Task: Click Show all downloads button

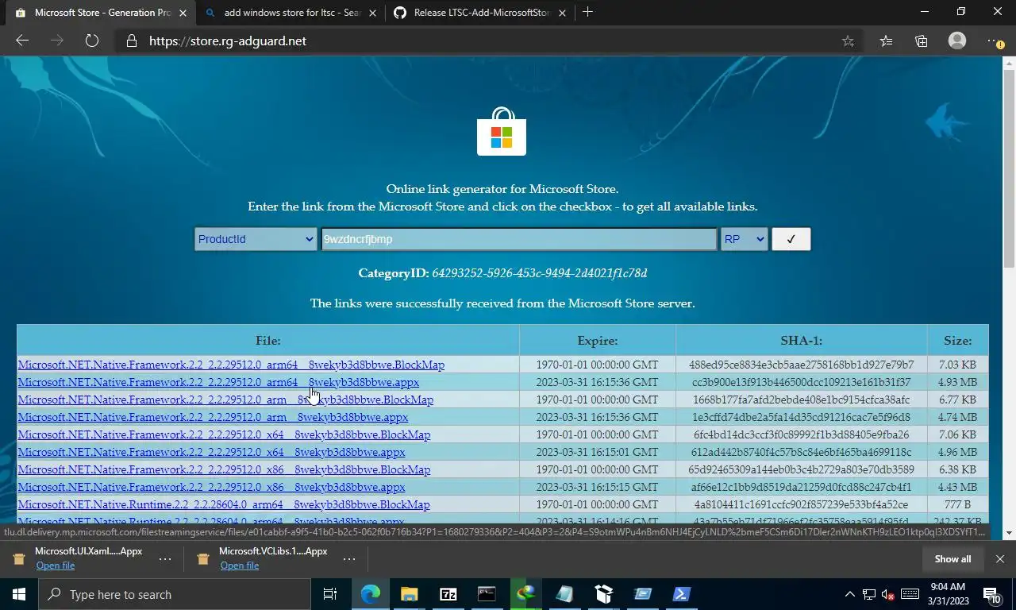Action: [952, 559]
